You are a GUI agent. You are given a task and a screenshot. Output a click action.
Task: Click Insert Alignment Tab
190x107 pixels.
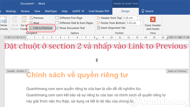(111, 28)
